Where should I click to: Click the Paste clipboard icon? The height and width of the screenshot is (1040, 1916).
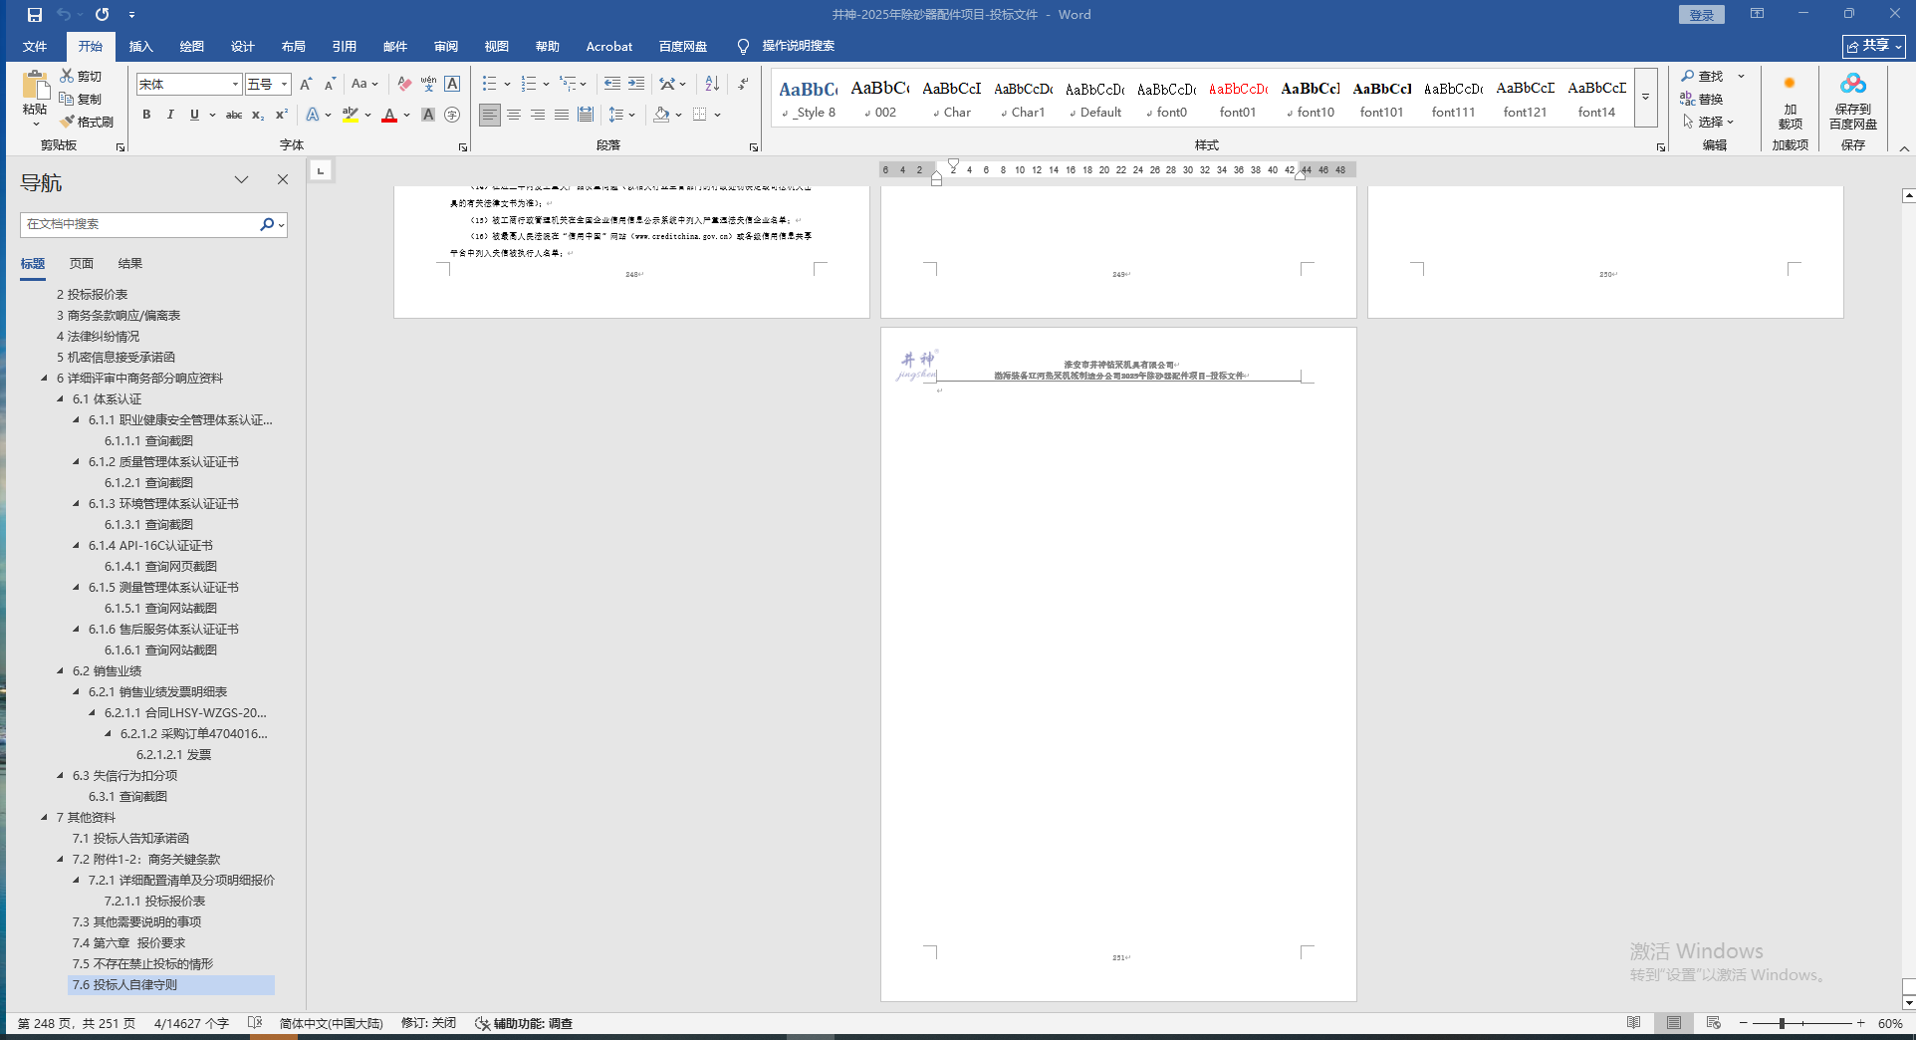pyautogui.click(x=35, y=86)
